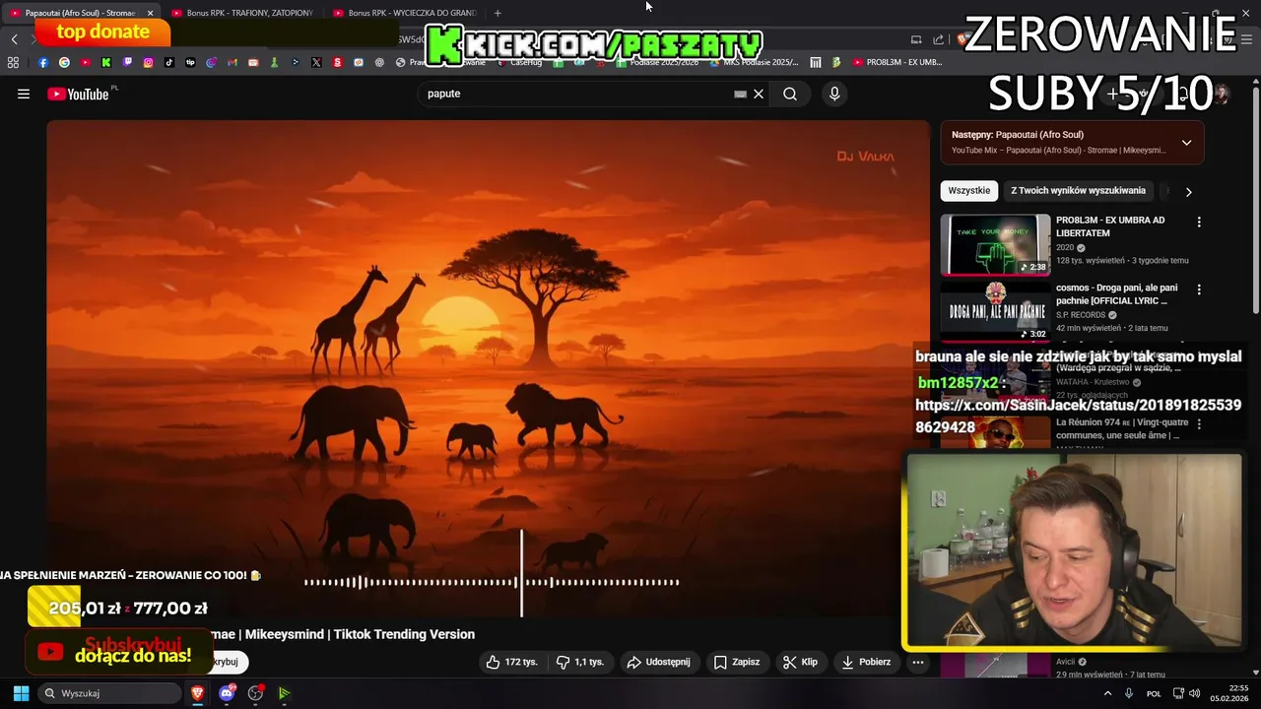
Task: Collapse the Następny playlist panel chevron
Action: click(x=1186, y=143)
